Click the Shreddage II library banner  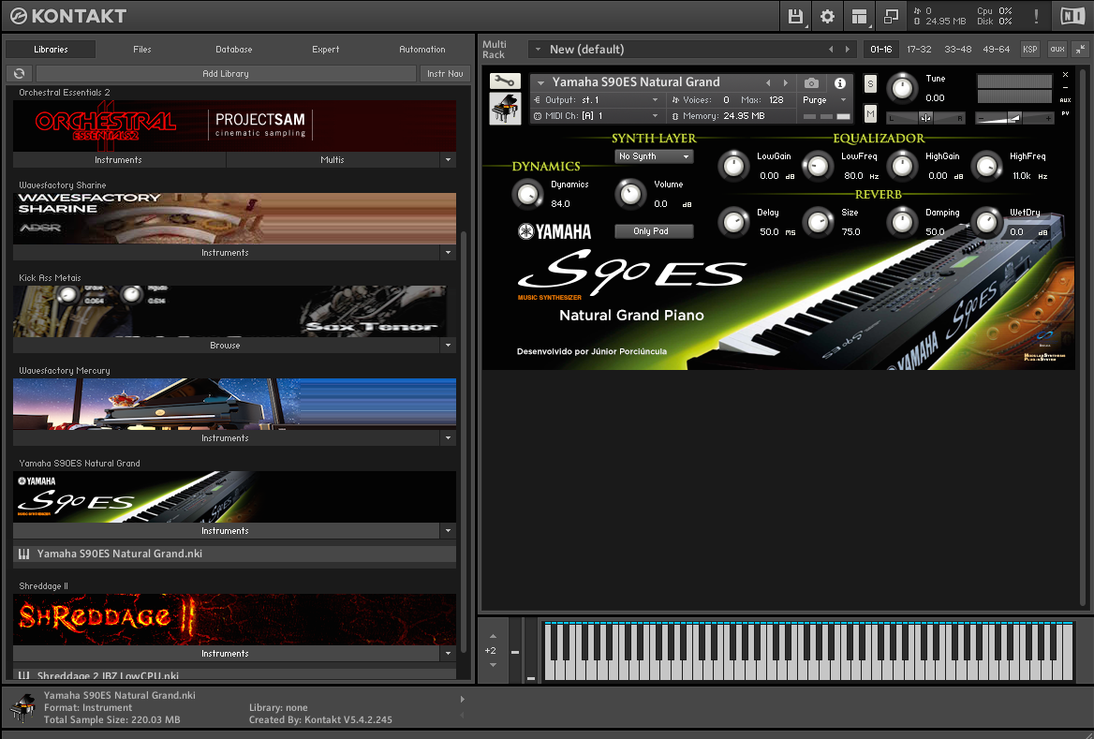click(234, 620)
